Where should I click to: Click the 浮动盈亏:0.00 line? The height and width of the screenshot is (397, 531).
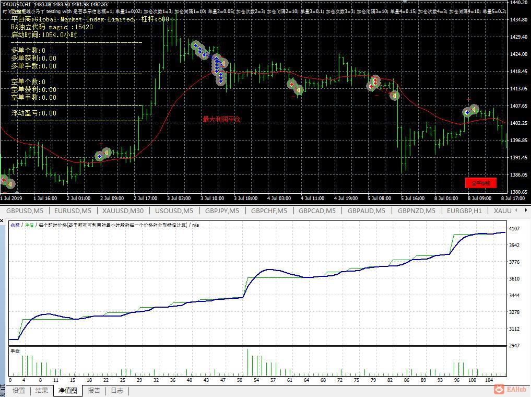pos(33,113)
